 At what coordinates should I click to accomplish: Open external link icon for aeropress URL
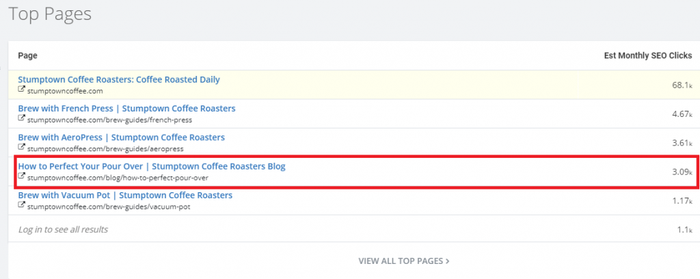coord(21,147)
